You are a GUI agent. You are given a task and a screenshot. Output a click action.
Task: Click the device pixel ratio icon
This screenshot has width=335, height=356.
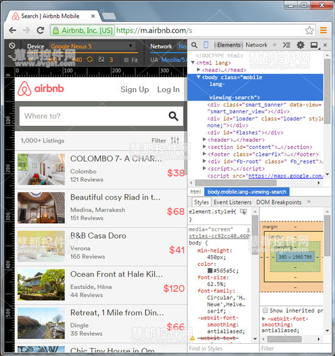101,60
